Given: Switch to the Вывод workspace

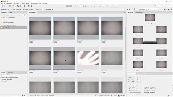Looking at the screenshot, I should click(x=93, y=6).
